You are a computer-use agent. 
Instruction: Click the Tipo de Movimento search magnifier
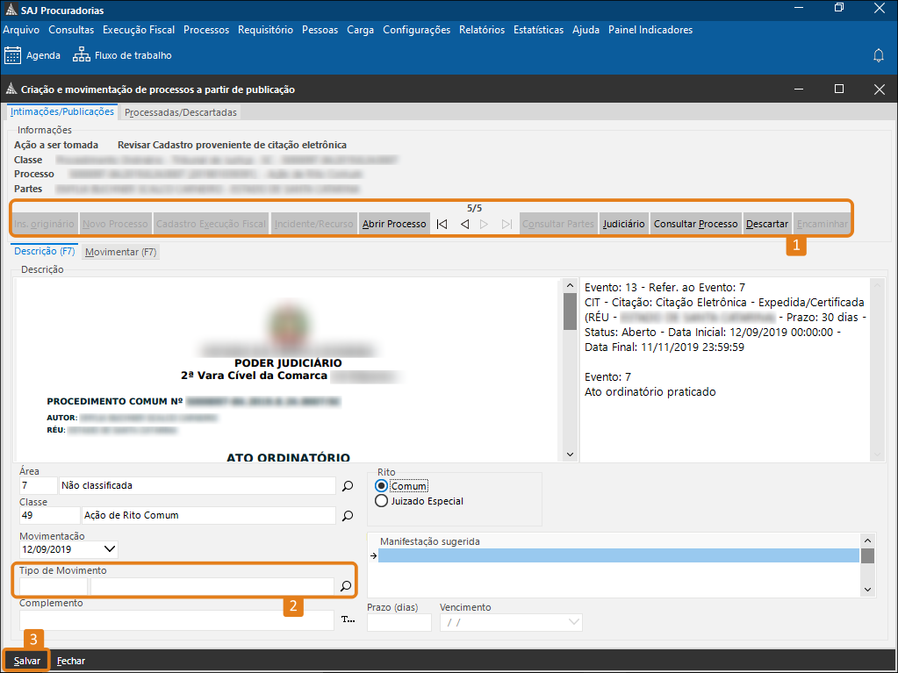tap(346, 586)
